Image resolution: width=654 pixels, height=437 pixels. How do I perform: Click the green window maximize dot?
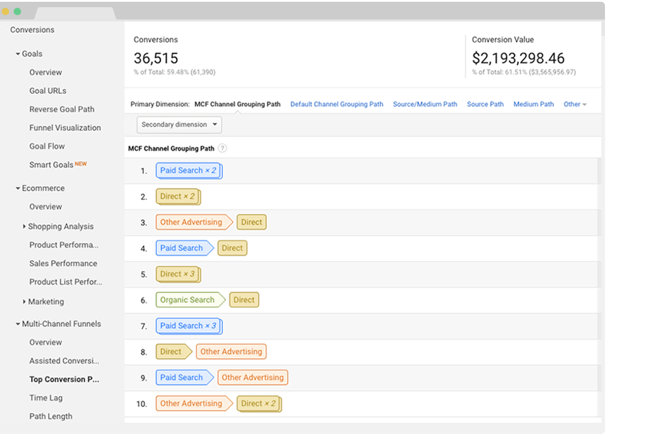pyautogui.click(x=17, y=11)
